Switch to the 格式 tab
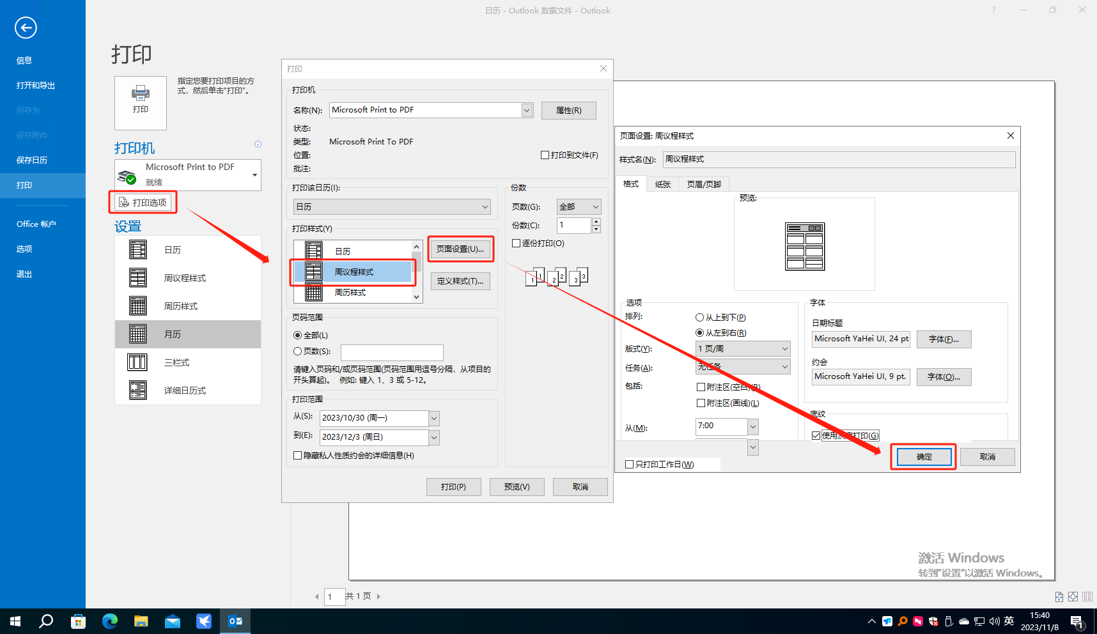The image size is (1097, 634). (631, 184)
